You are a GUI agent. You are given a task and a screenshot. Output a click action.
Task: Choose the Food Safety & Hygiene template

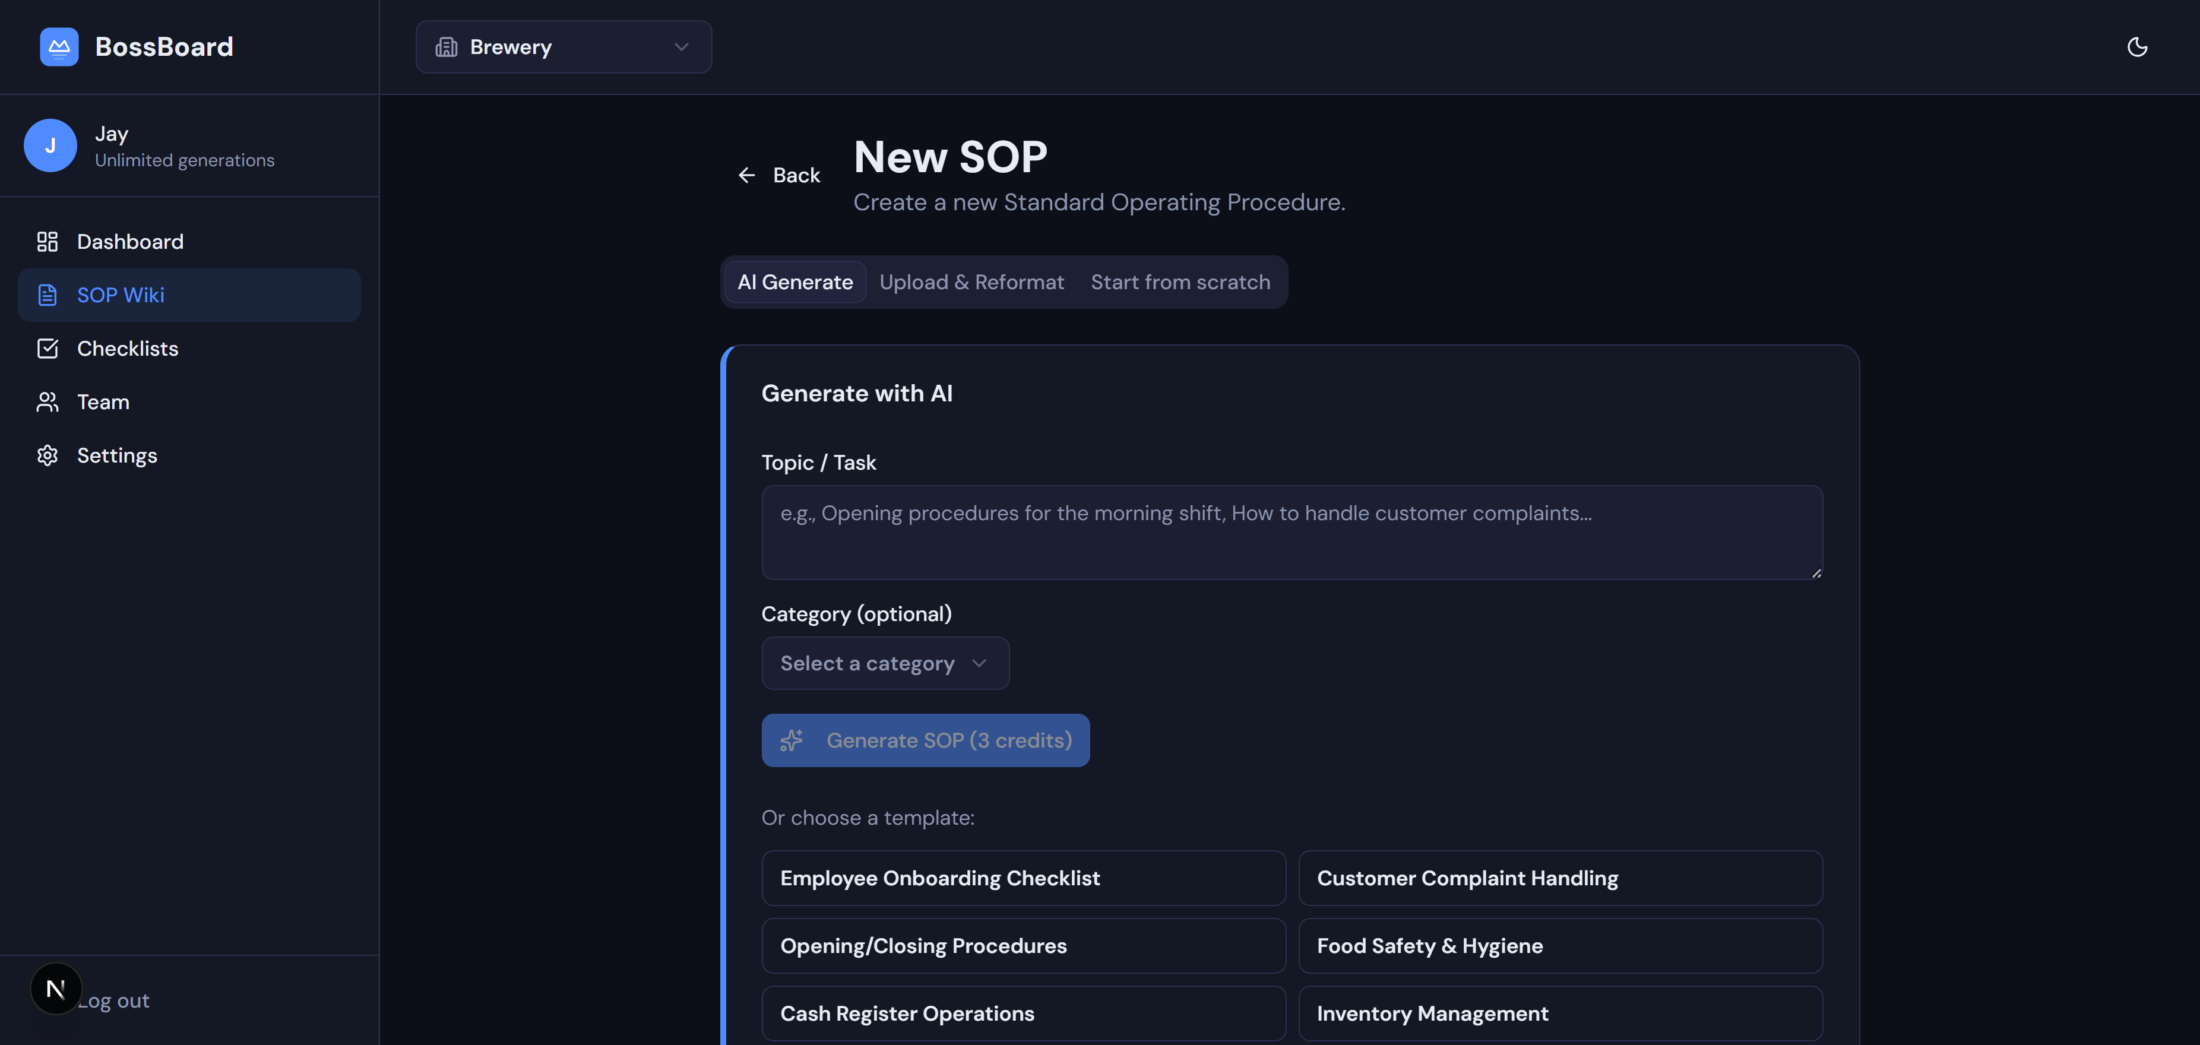tap(1559, 946)
